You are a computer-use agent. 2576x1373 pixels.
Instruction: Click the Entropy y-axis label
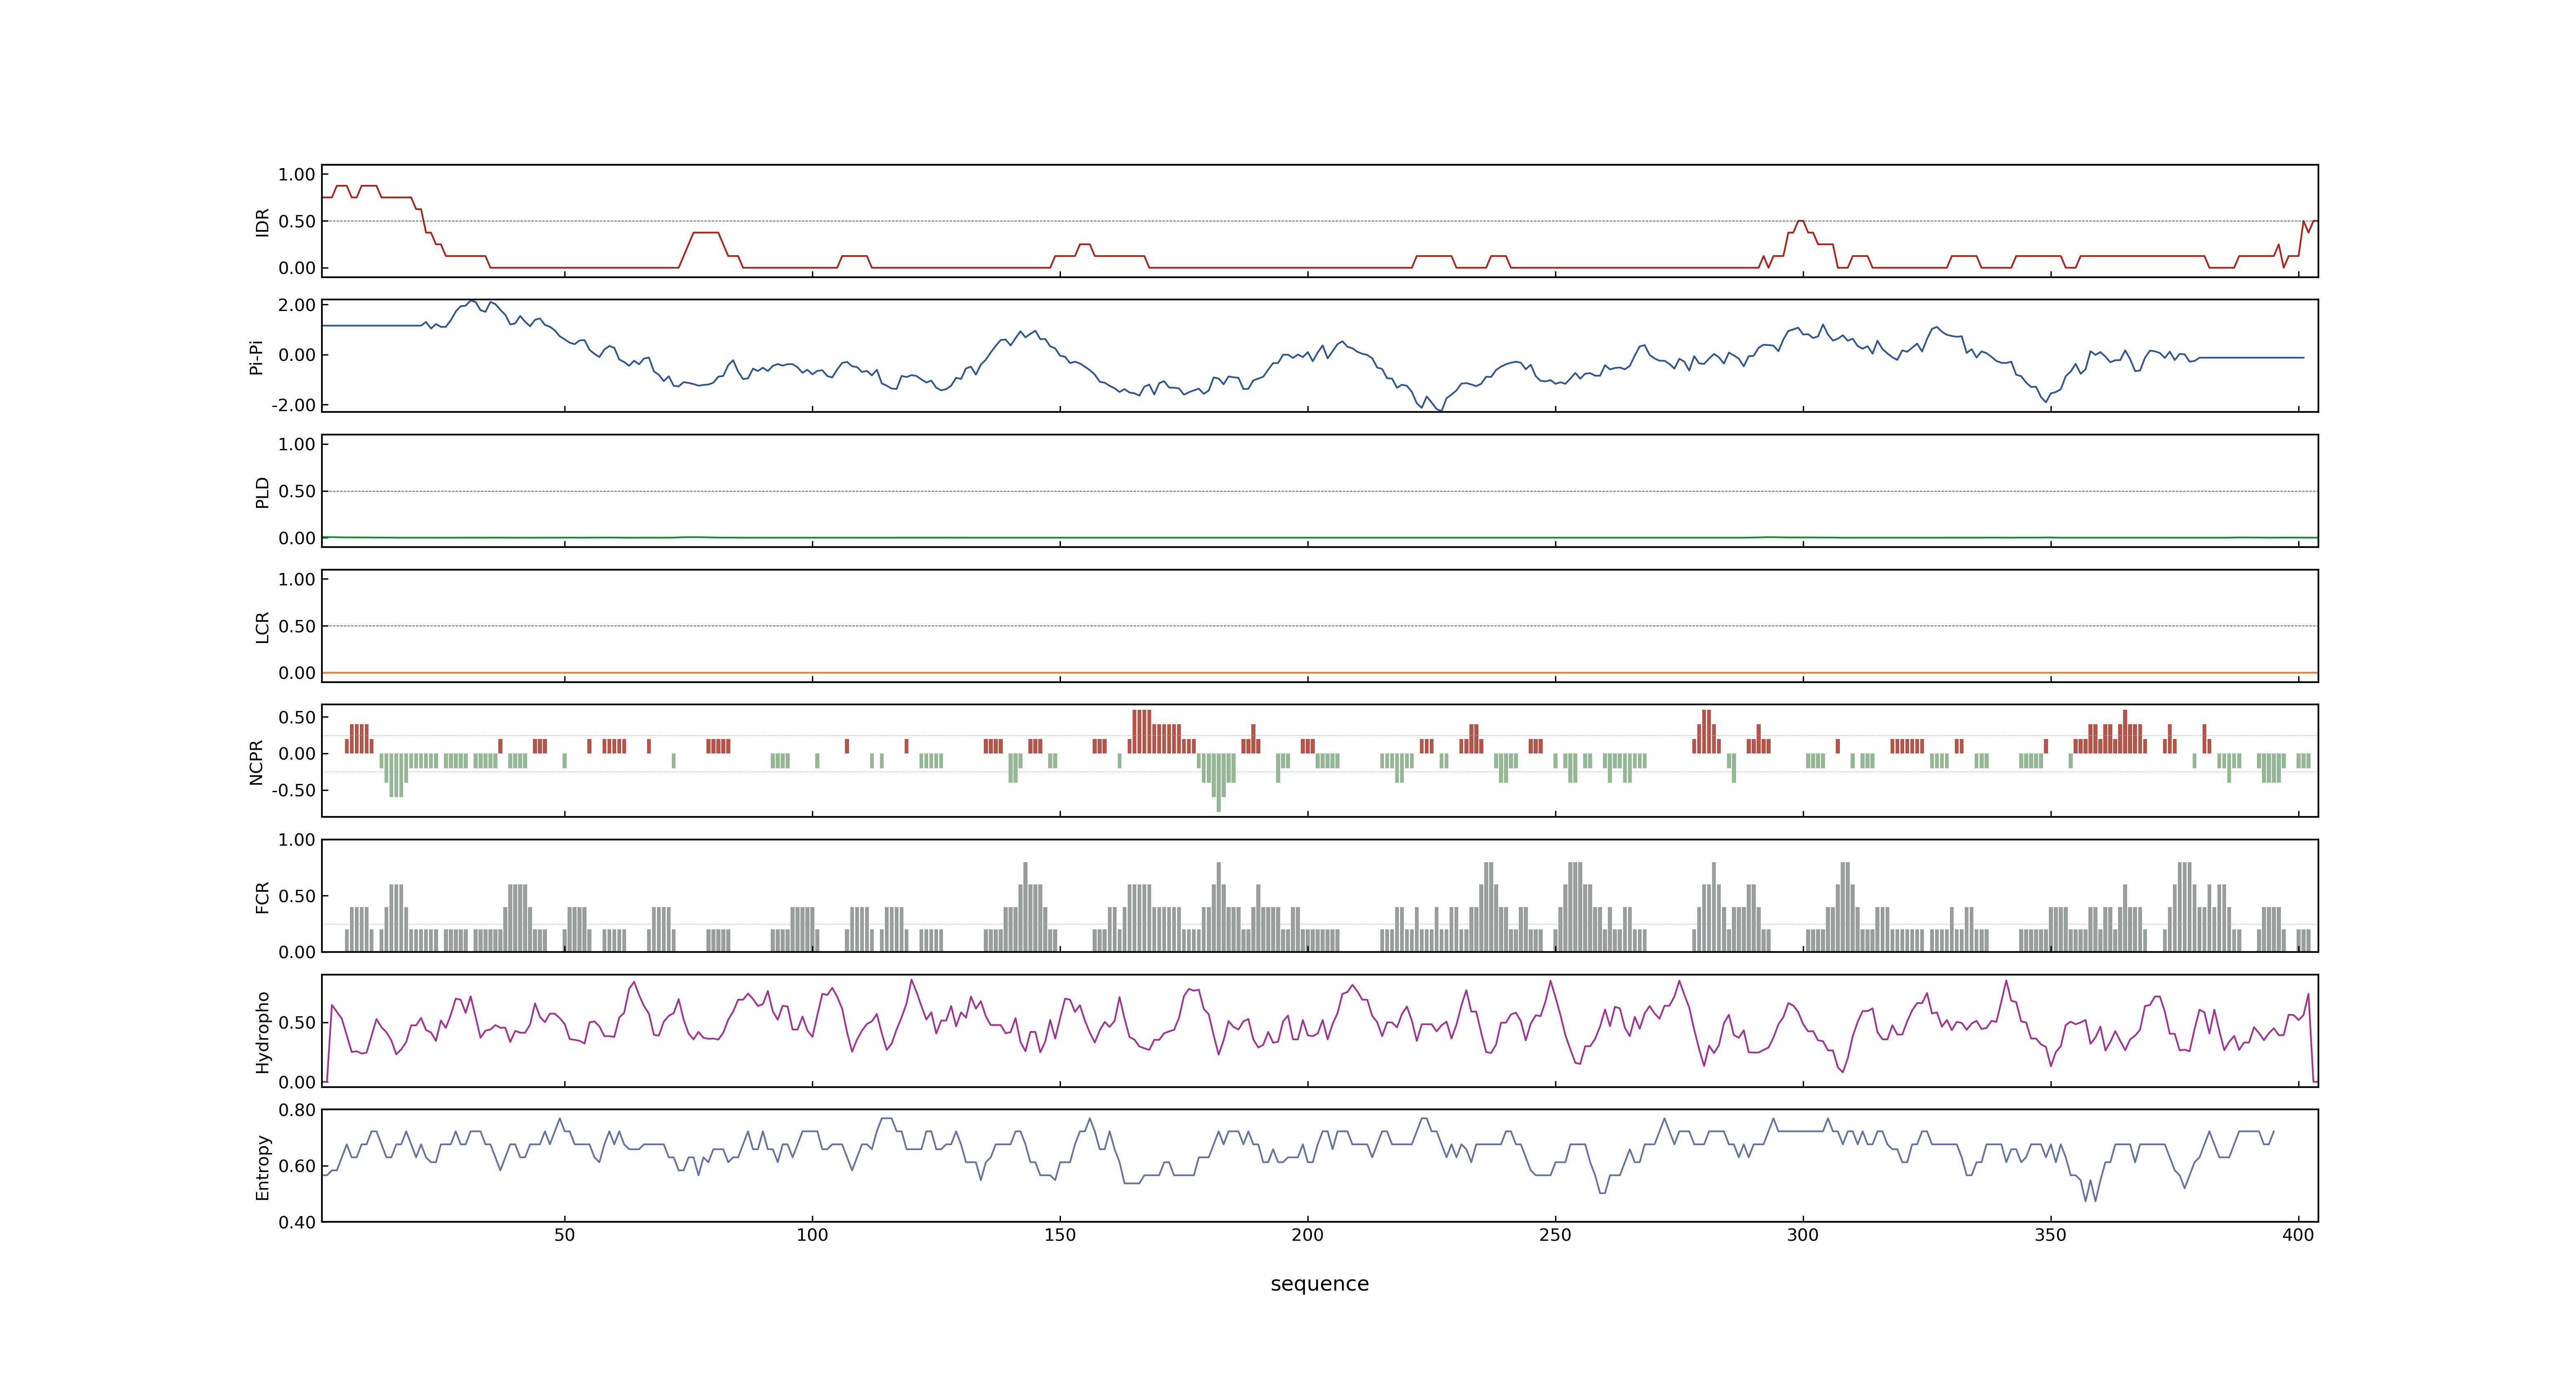pyautogui.click(x=262, y=1166)
